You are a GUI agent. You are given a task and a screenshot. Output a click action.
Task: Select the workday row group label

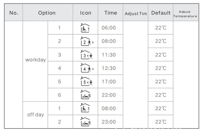[36, 60]
